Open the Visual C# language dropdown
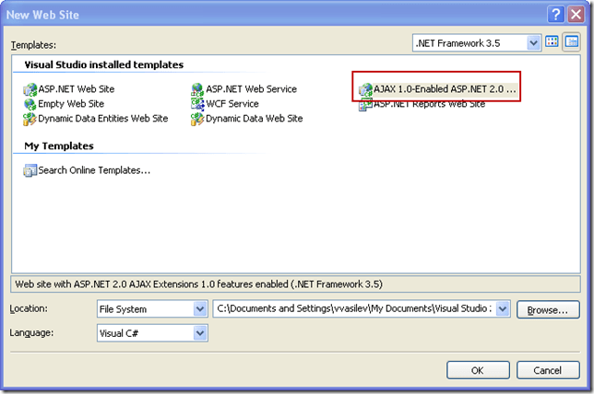Viewport: 594px width, 394px height. [x=200, y=333]
